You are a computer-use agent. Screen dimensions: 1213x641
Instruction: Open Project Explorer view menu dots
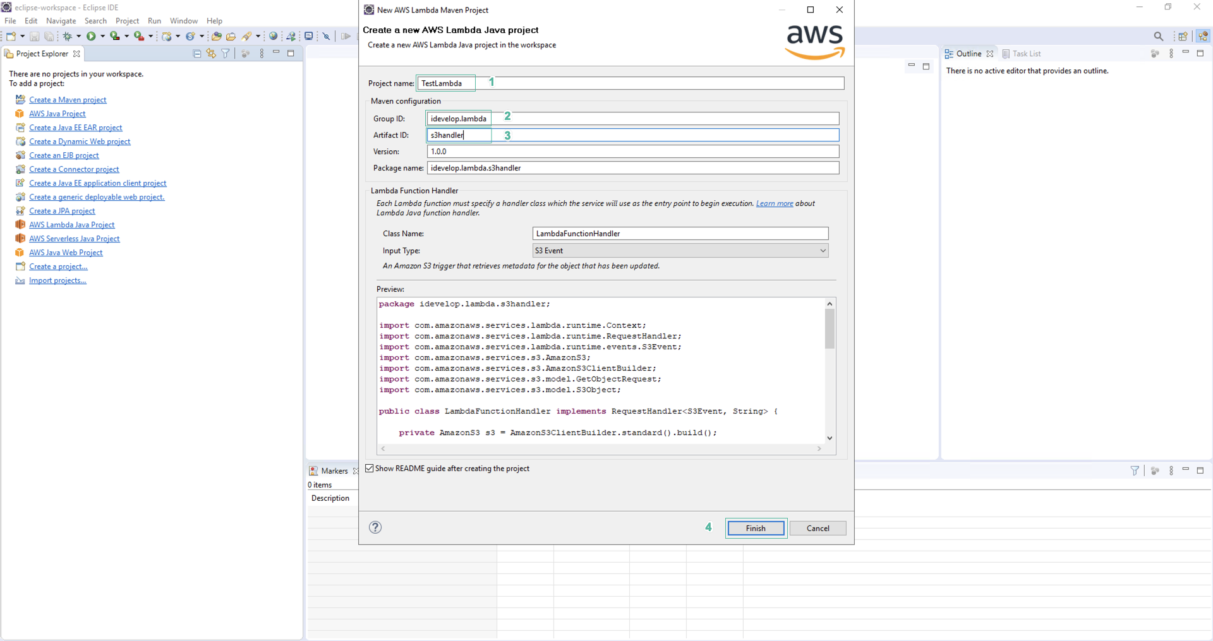click(262, 54)
